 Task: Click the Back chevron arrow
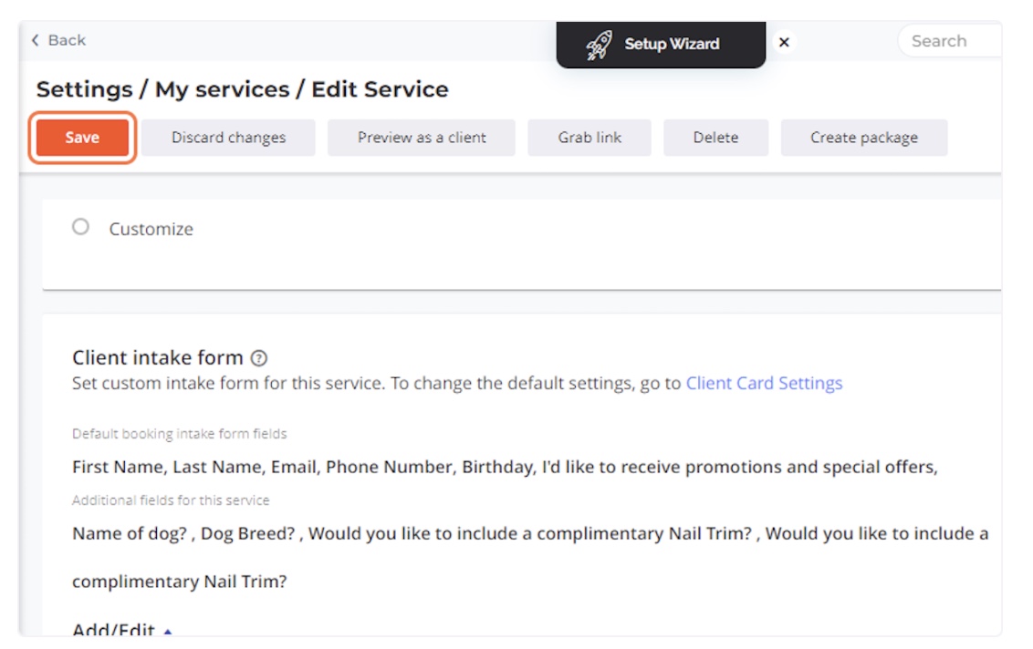35,40
